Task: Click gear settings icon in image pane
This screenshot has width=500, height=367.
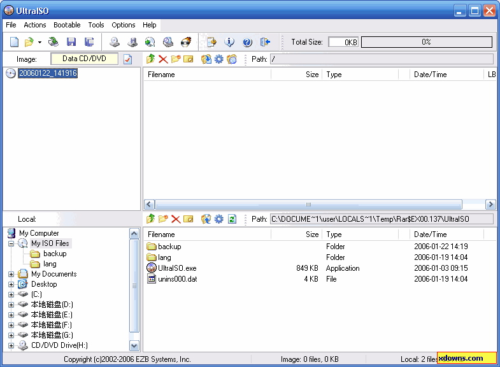Action: (218, 59)
